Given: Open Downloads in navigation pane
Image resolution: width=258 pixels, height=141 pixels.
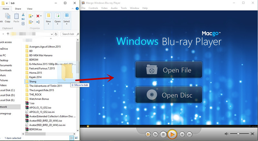Looking at the screenshot, I should pos(6,70).
